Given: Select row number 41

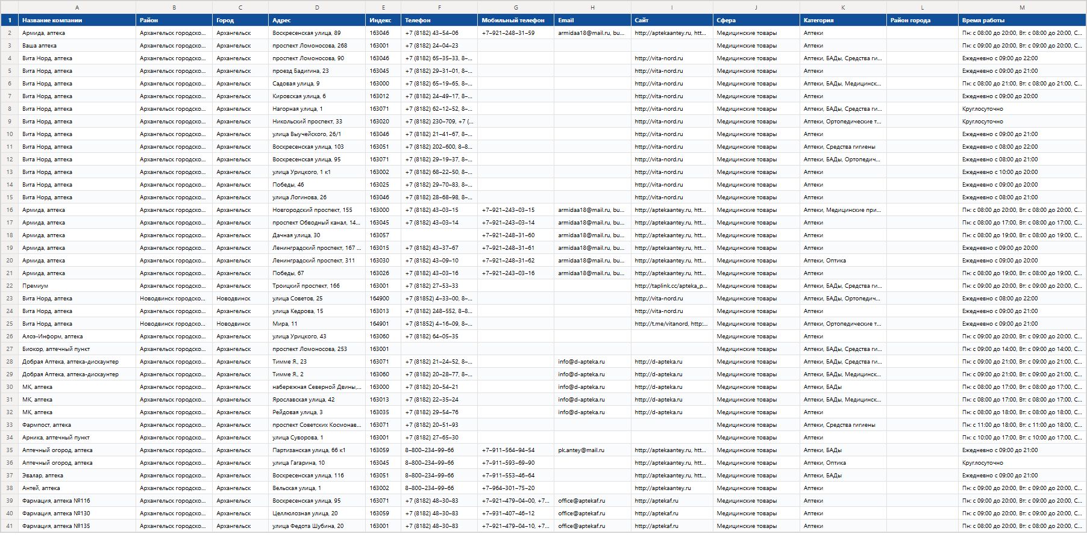Looking at the screenshot, I should point(9,526).
